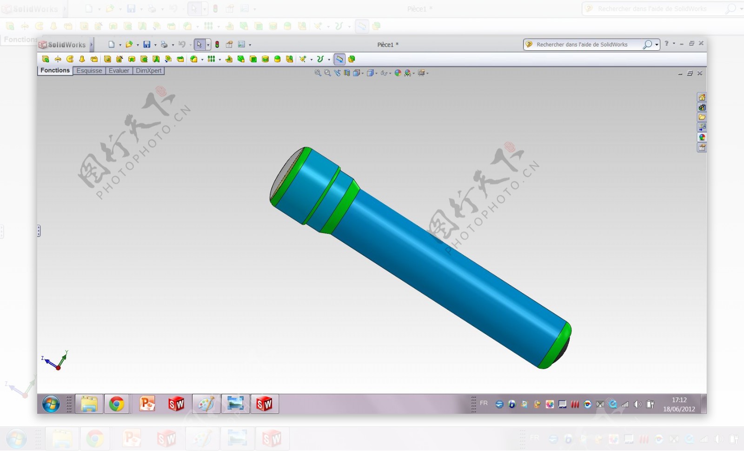Open the View Orientation dropdown
Viewport: 744px width, 451px height.
click(x=358, y=73)
